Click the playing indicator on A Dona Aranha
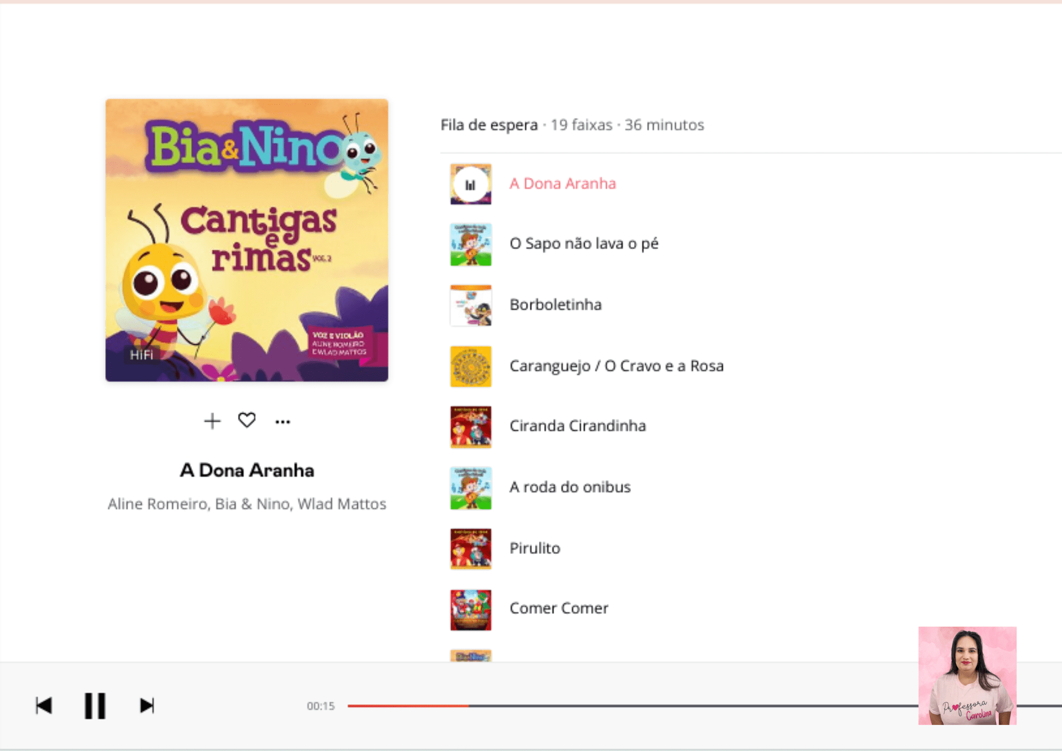Viewport: 1062px width, 751px height. (x=470, y=185)
